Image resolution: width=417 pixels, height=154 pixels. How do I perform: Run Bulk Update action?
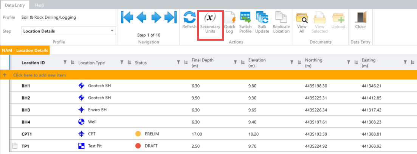pos(262,23)
